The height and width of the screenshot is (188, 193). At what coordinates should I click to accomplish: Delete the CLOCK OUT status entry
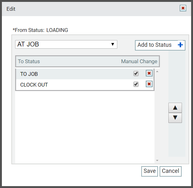click(149, 84)
